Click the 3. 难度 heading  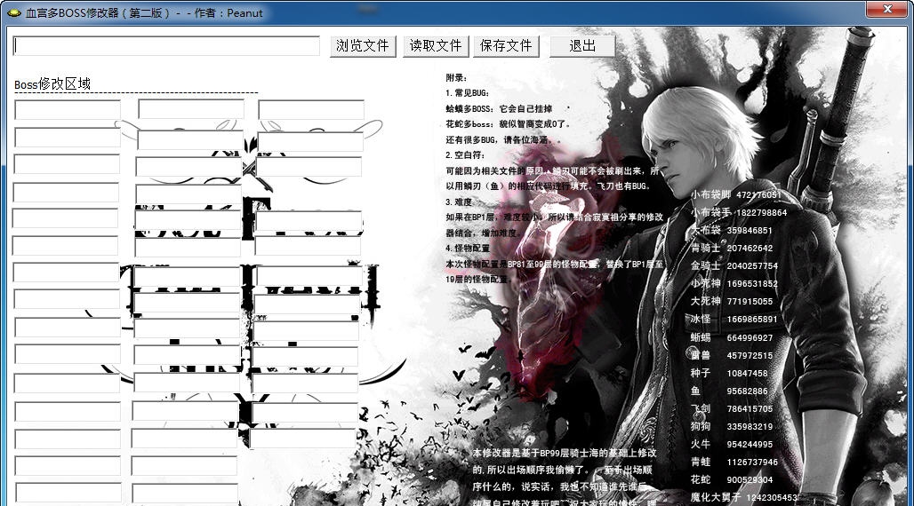click(460, 202)
